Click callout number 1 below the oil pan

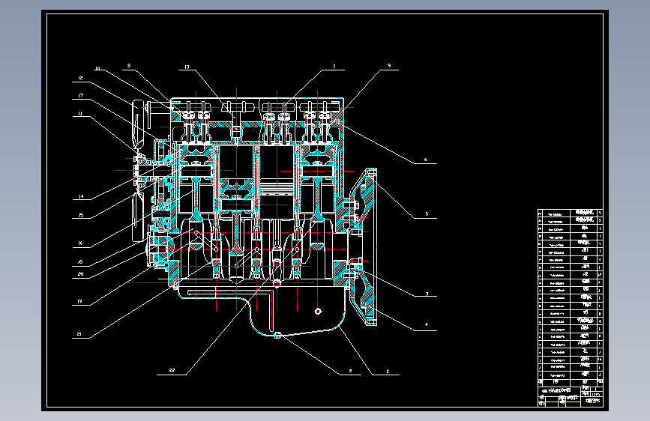[388, 371]
